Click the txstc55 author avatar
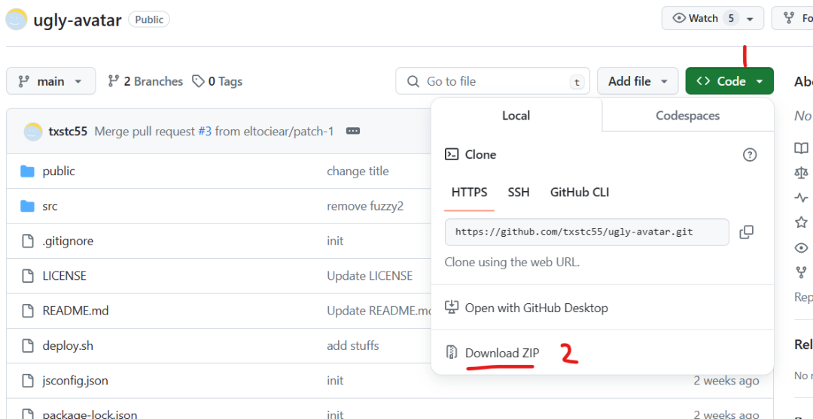Screen dimensions: 813x419 [33, 132]
